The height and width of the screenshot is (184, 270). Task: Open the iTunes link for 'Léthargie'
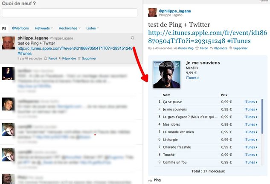252,139
